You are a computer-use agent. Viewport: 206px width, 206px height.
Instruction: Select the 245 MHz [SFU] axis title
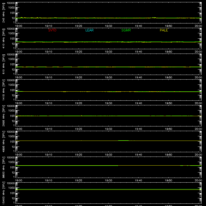click(x=3, y=13)
